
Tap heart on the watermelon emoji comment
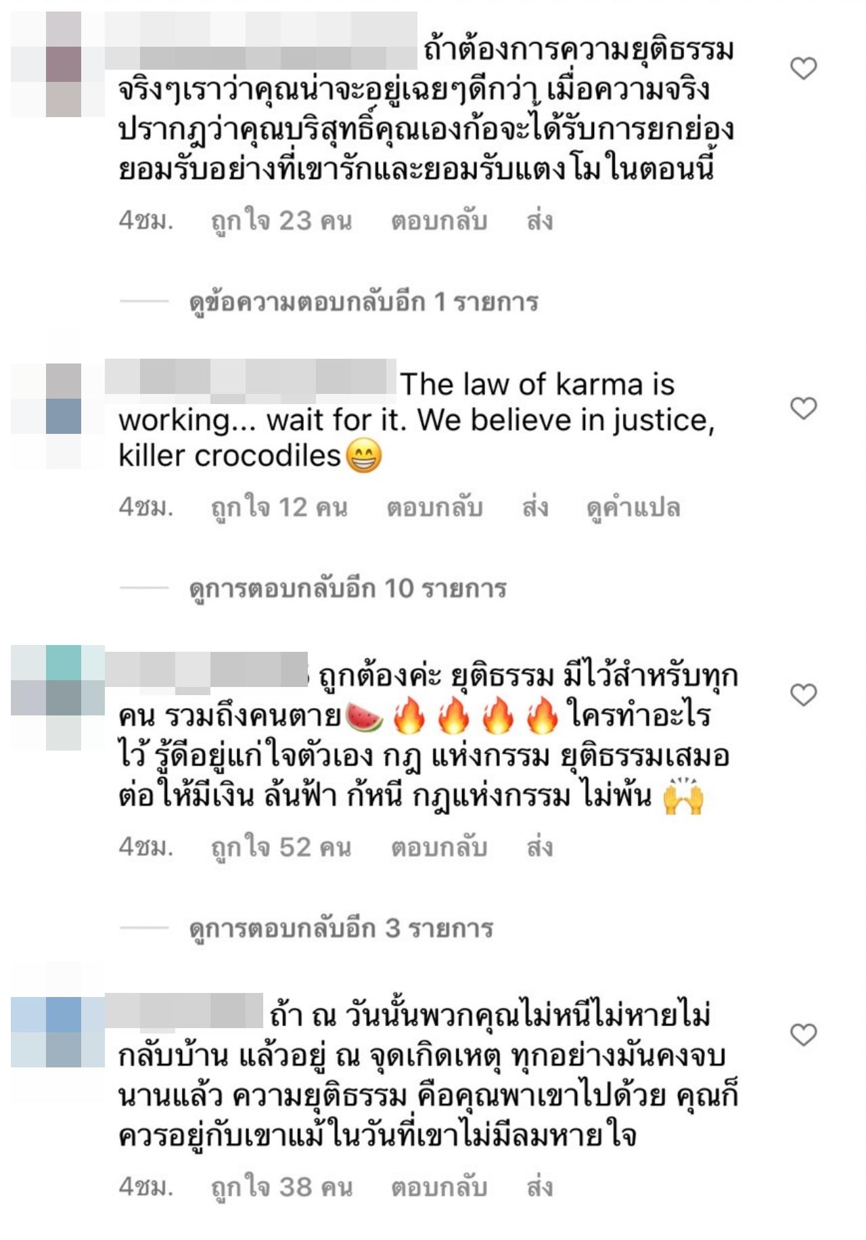tap(804, 695)
